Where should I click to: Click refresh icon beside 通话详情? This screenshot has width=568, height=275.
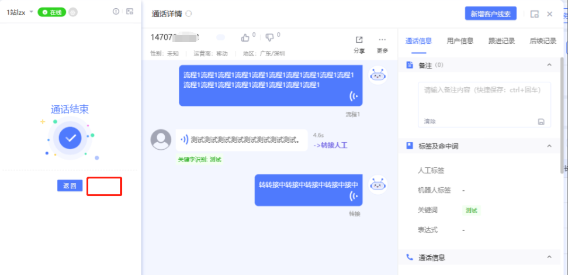[189, 14]
